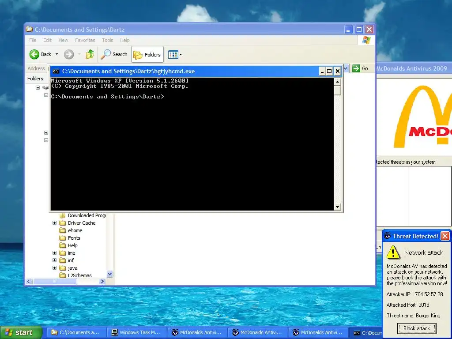
Task: Switch to first McDonalds Antivirus taskbar button
Action: (197, 332)
